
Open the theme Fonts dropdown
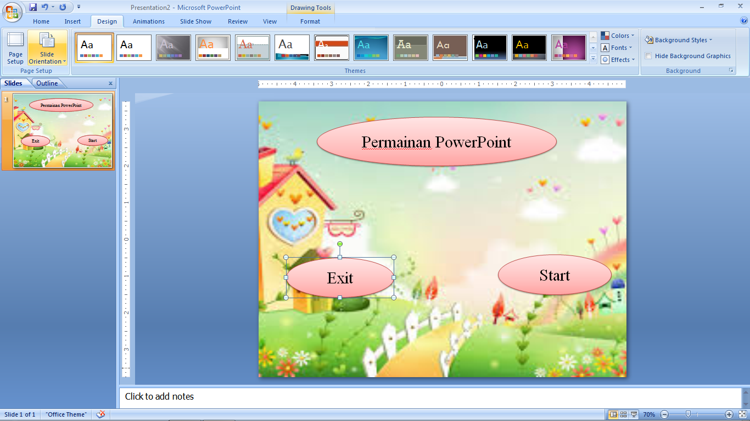click(x=618, y=48)
